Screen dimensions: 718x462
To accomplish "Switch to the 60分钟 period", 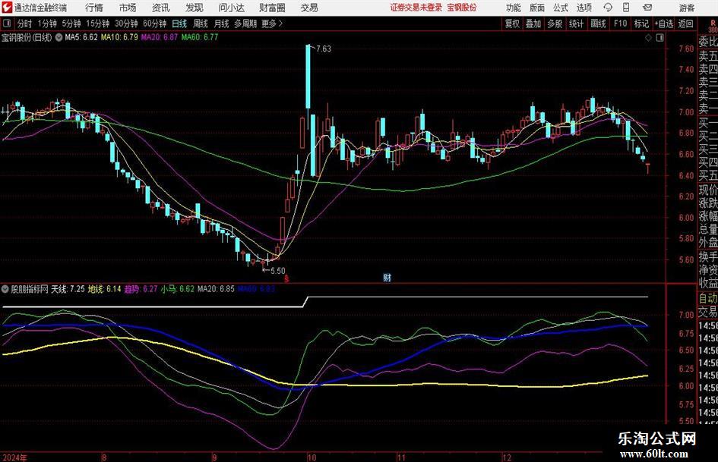I will pyautogui.click(x=154, y=24).
